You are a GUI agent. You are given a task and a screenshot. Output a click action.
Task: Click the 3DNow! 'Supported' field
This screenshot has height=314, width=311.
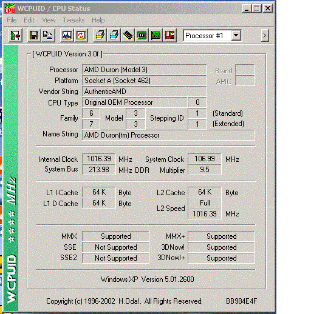click(x=221, y=247)
